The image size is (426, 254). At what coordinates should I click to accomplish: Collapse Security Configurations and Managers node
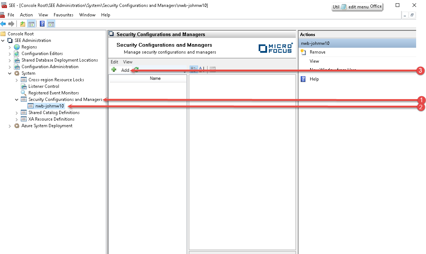pyautogui.click(x=17, y=100)
